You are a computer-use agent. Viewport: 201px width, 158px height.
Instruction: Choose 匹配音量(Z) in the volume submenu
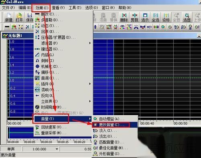pos(115,142)
